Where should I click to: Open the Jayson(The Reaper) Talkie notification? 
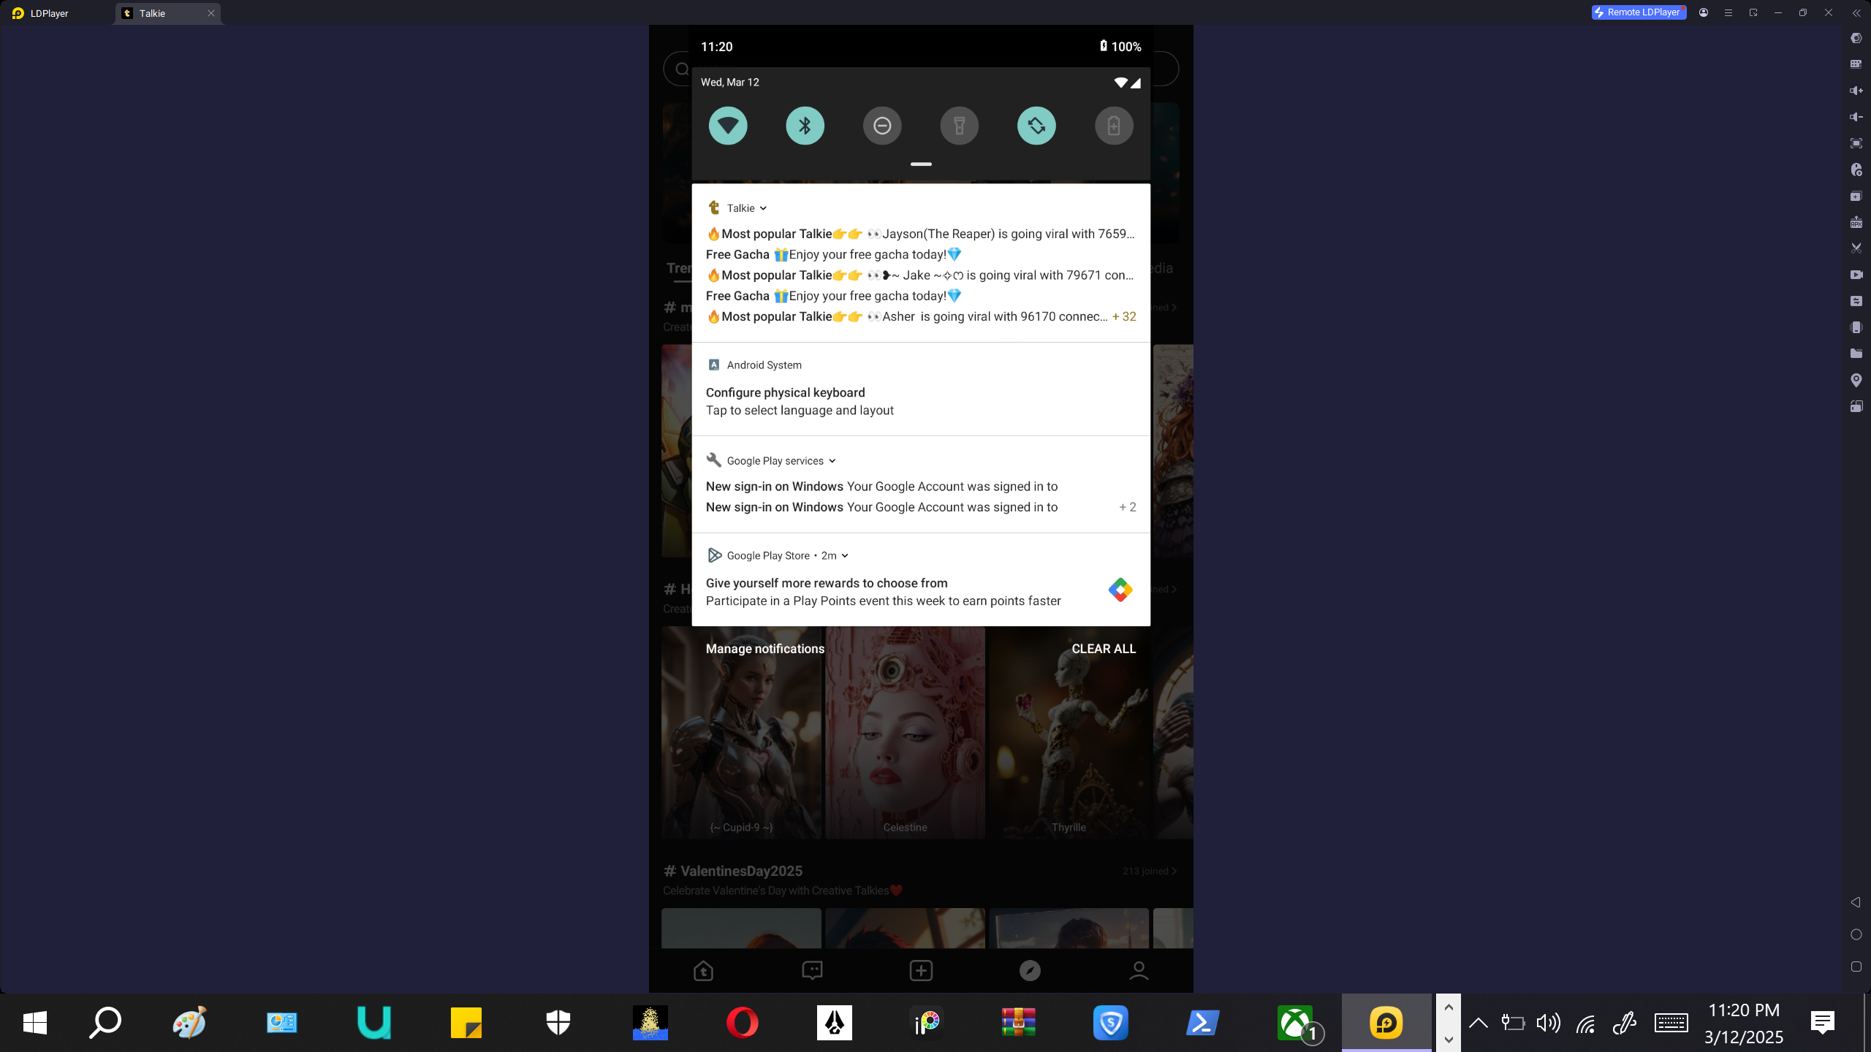[920, 234]
